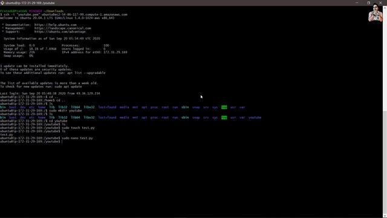Click the 'cd youtube' command line
The image size is (387, 218).
(x=34, y=121)
